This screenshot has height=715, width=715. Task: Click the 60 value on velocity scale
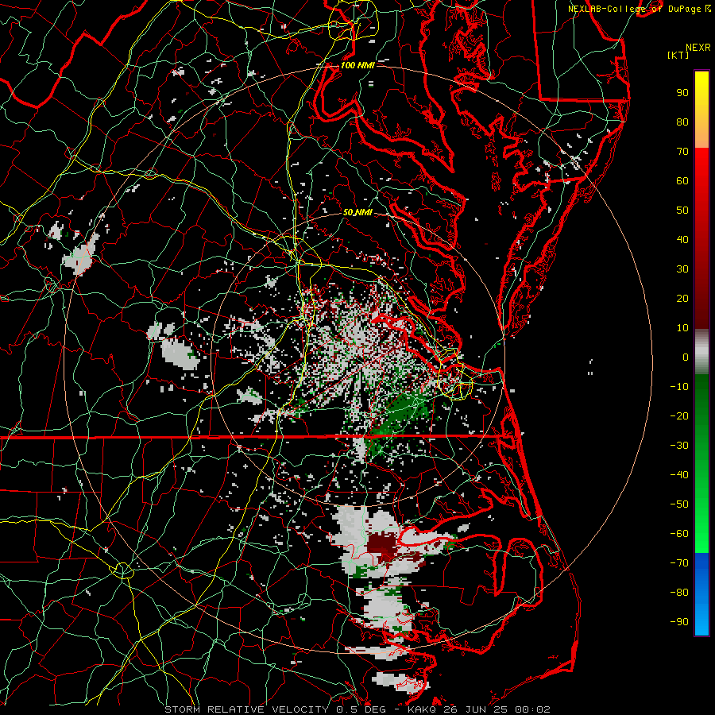point(682,181)
